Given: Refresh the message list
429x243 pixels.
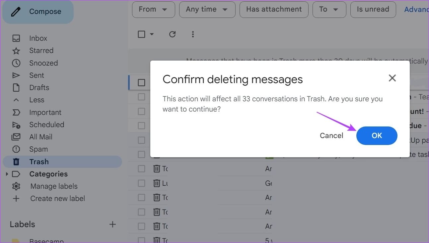Looking at the screenshot, I should pos(172,34).
